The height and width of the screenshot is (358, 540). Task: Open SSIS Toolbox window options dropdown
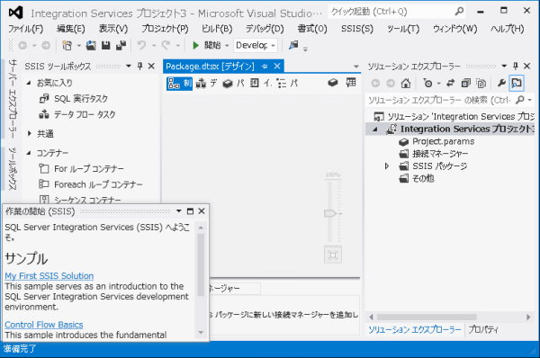tap(129, 66)
